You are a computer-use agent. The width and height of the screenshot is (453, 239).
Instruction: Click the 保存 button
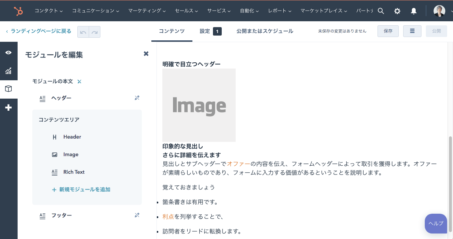coord(388,31)
